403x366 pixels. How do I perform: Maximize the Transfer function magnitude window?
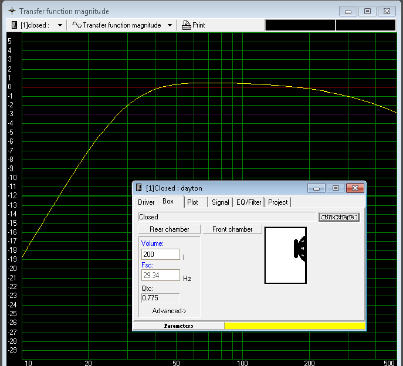(367, 11)
